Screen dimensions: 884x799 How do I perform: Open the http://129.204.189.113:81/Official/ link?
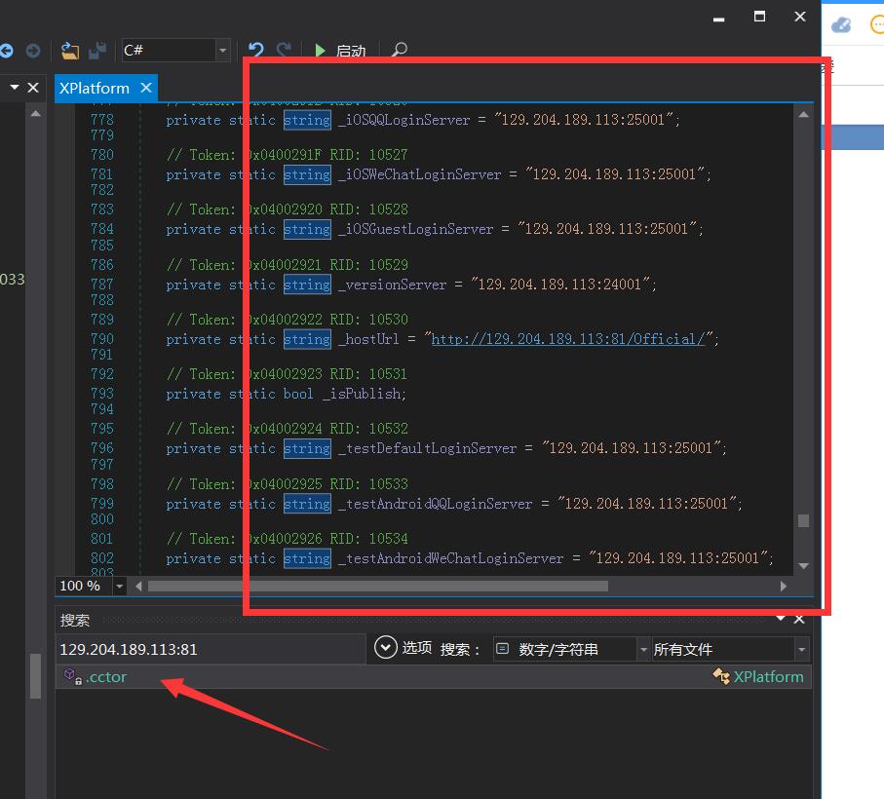[569, 339]
